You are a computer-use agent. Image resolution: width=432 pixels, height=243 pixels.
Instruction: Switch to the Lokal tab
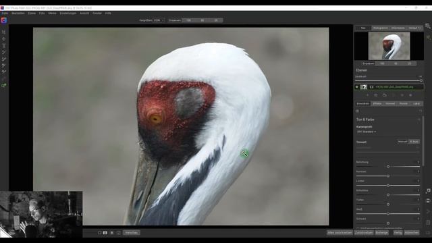pyautogui.click(x=416, y=103)
